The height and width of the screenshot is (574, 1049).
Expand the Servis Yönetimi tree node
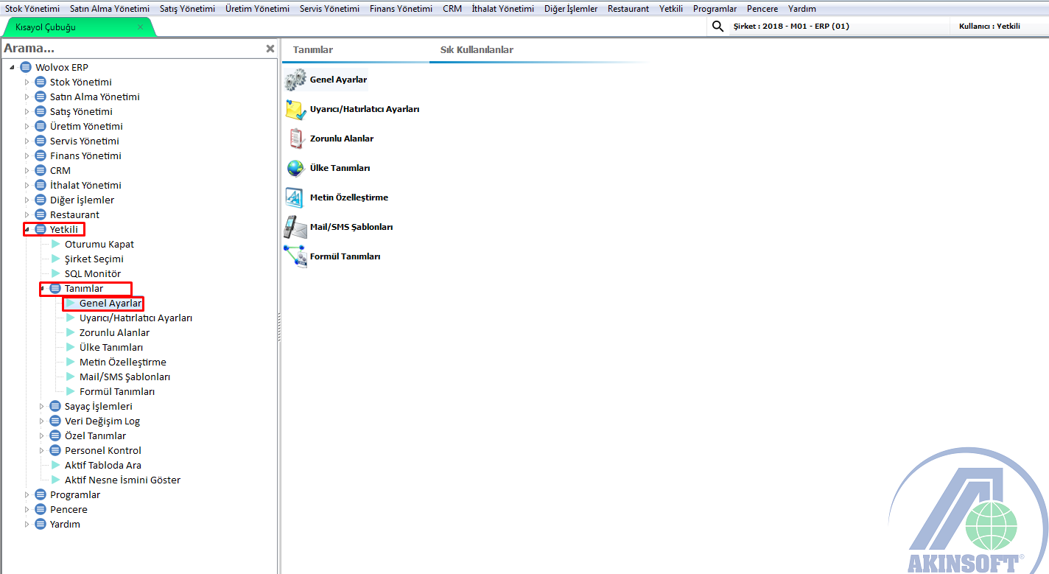(27, 141)
